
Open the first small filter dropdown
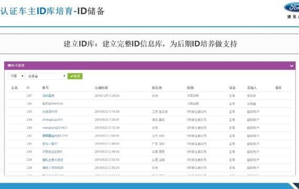17,76
